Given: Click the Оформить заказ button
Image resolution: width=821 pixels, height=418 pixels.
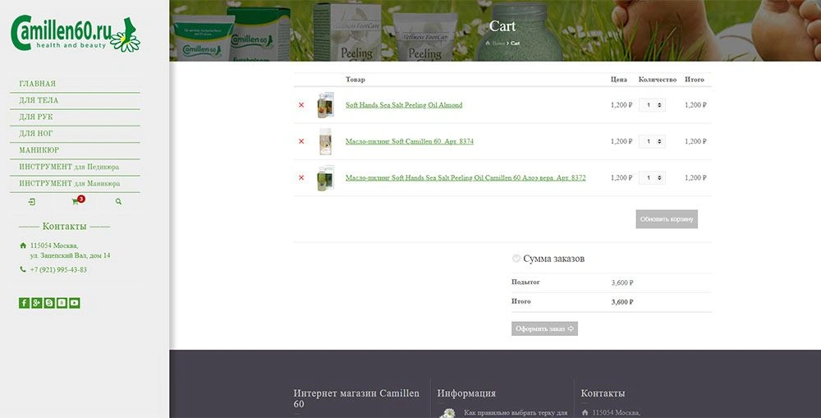Looking at the screenshot, I should pyautogui.click(x=544, y=328).
